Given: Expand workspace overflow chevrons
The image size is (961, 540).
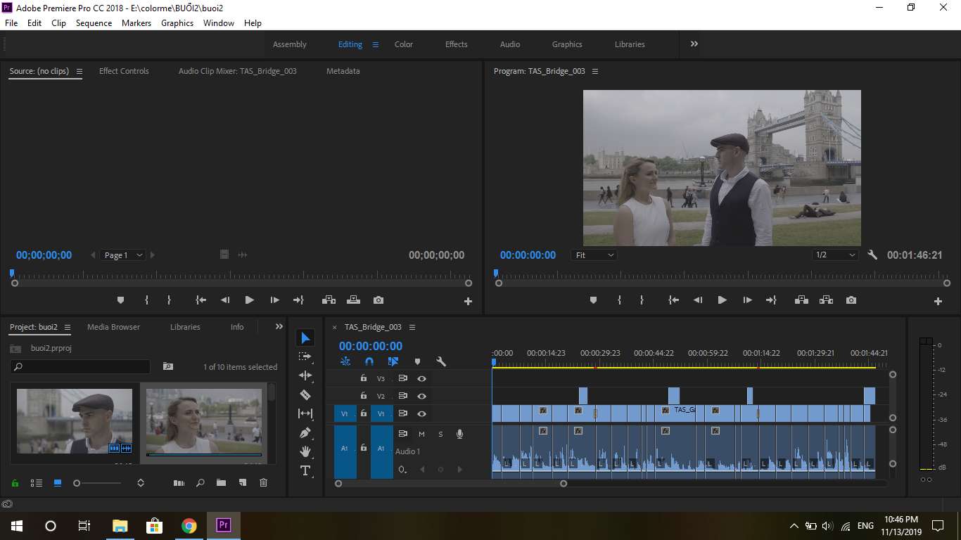Looking at the screenshot, I should [694, 44].
